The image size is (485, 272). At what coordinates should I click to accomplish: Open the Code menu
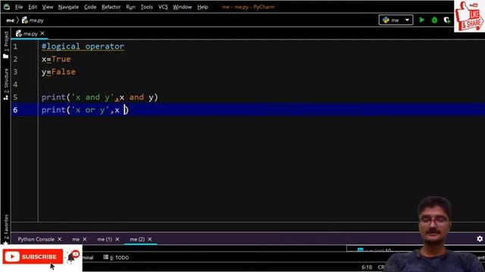pos(90,7)
